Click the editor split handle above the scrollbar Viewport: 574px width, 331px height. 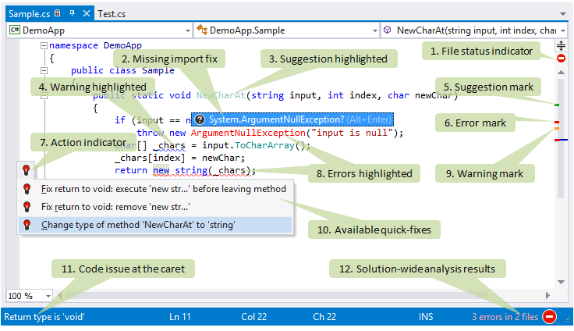(561, 46)
